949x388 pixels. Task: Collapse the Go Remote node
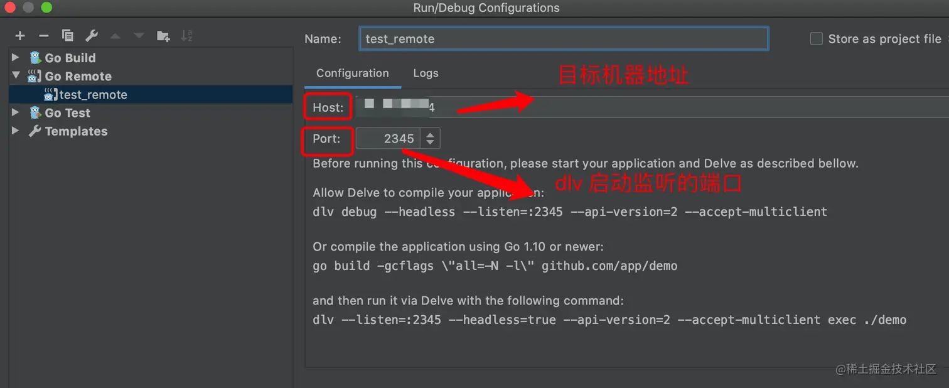click(x=16, y=76)
